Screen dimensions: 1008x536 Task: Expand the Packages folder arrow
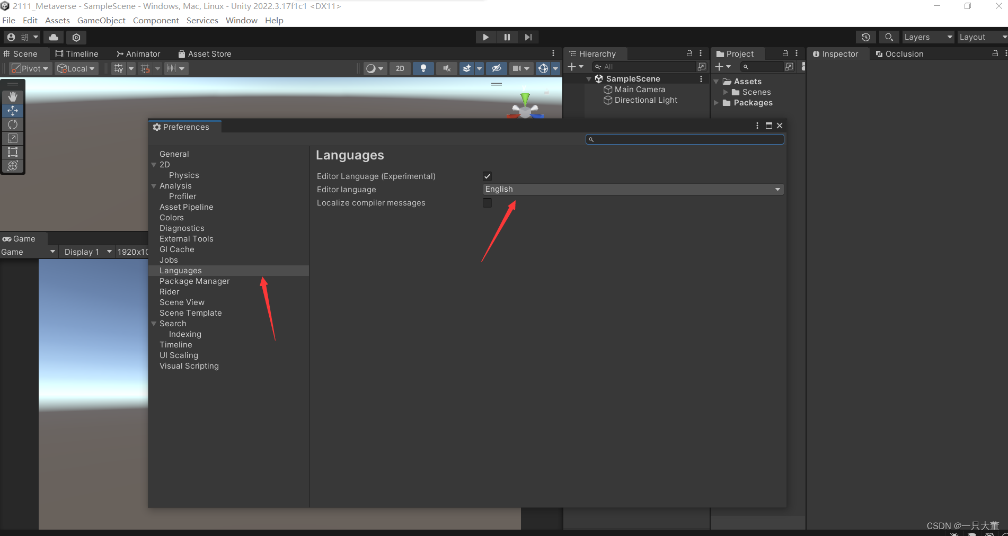[x=717, y=103]
